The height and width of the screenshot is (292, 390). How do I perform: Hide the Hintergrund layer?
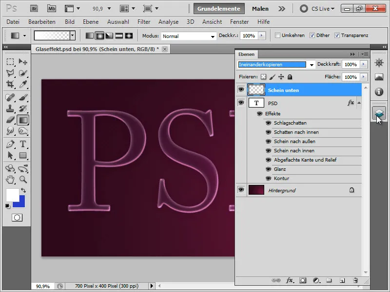[241, 190]
